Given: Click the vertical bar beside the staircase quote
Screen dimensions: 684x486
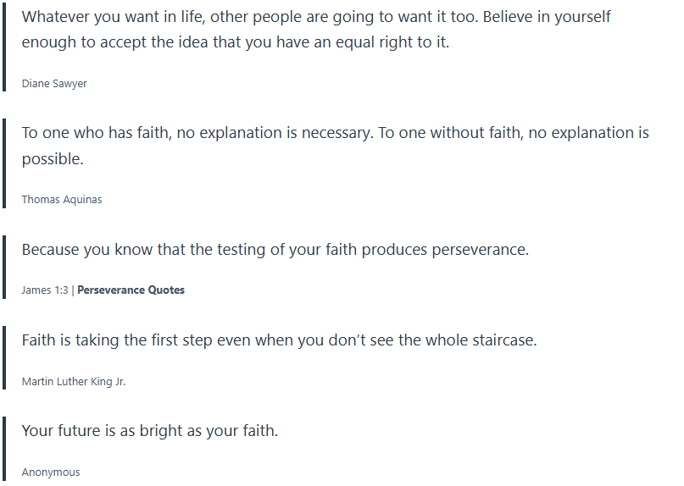Looking at the screenshot, I should [5, 357].
